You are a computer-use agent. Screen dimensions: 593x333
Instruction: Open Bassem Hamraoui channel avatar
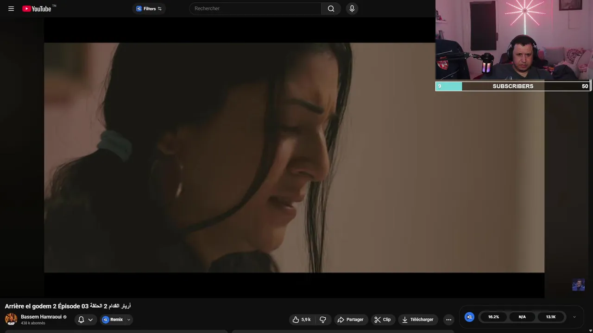(x=11, y=319)
